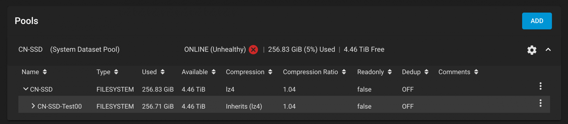Sort by Compression column arrows
Viewport: 568px width, 124px height.
coord(270,72)
